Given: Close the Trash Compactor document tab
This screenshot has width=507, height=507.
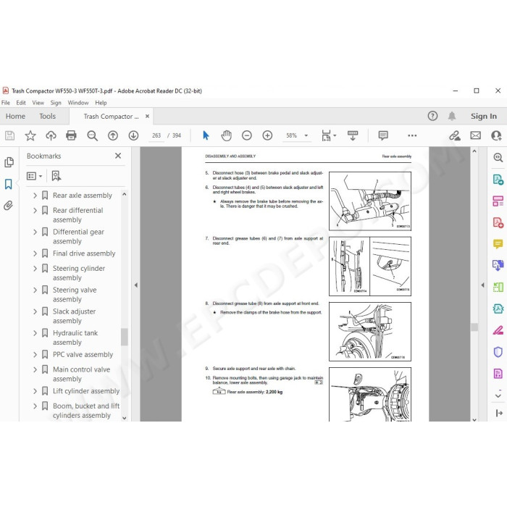Looking at the screenshot, I should pos(147,116).
